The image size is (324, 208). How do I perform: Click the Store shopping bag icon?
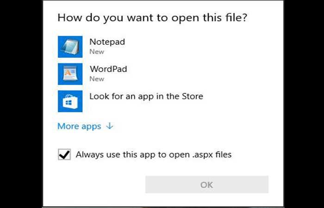click(70, 101)
